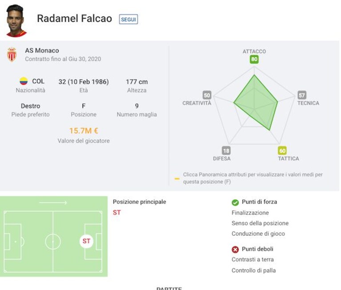Select the ATTACCO 80 rating badge
Screen dimensions: 341x290
click(254, 59)
